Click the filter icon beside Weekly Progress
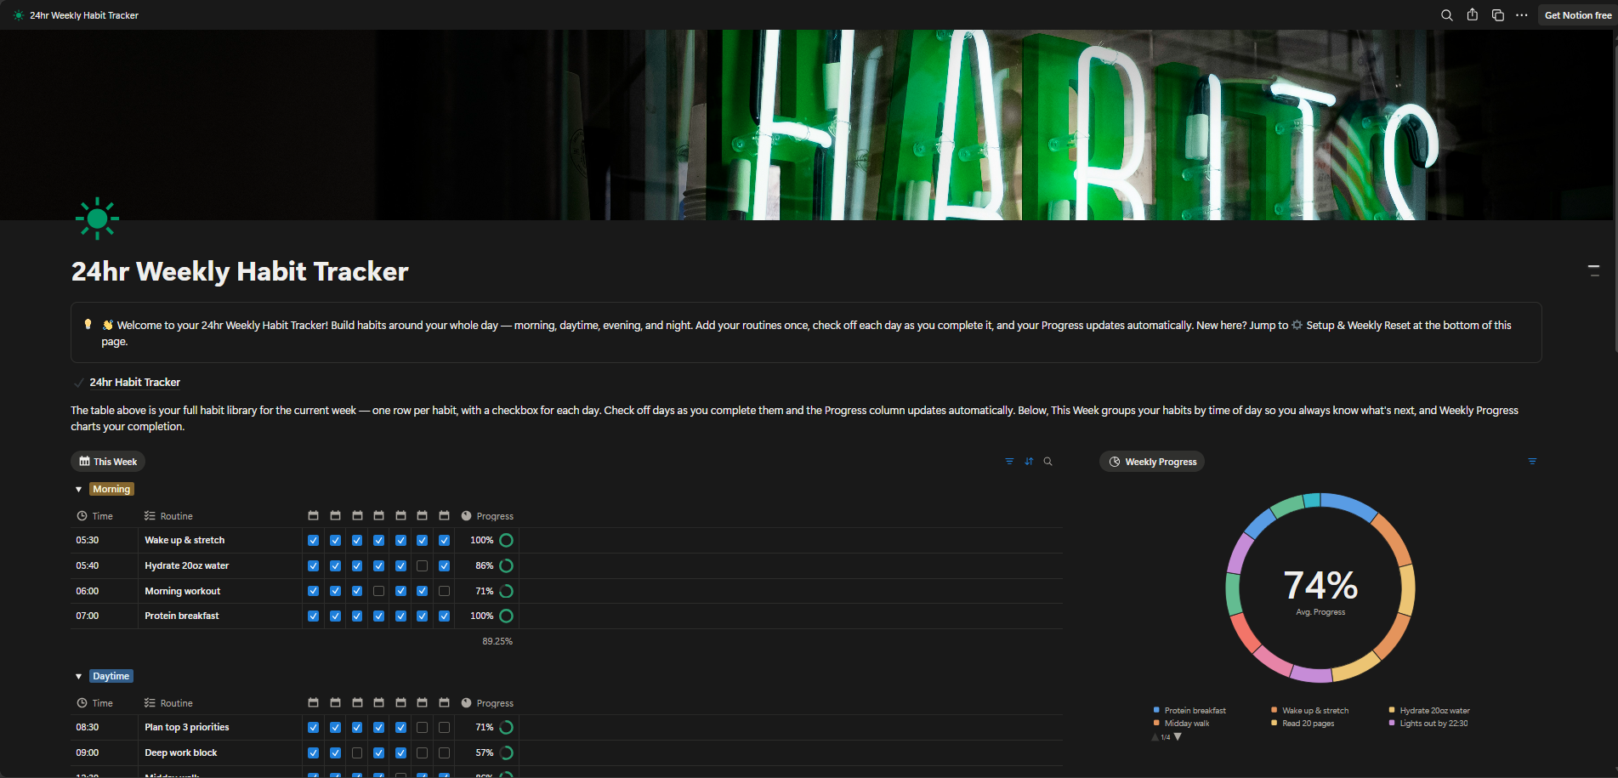This screenshot has height=778, width=1618. (1532, 462)
